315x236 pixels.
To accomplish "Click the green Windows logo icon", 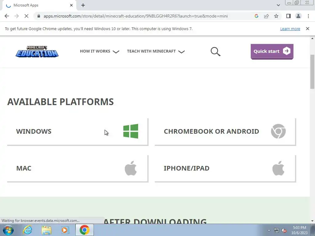I will coord(131,131).
